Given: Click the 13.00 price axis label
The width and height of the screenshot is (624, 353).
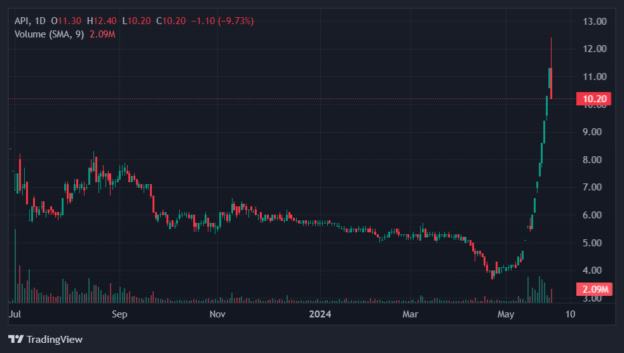Looking at the screenshot, I should click(x=594, y=21).
